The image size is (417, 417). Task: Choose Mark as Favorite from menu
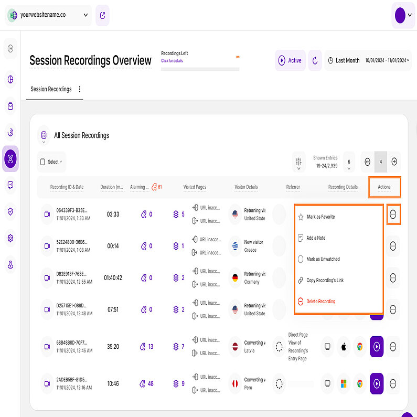(320, 217)
